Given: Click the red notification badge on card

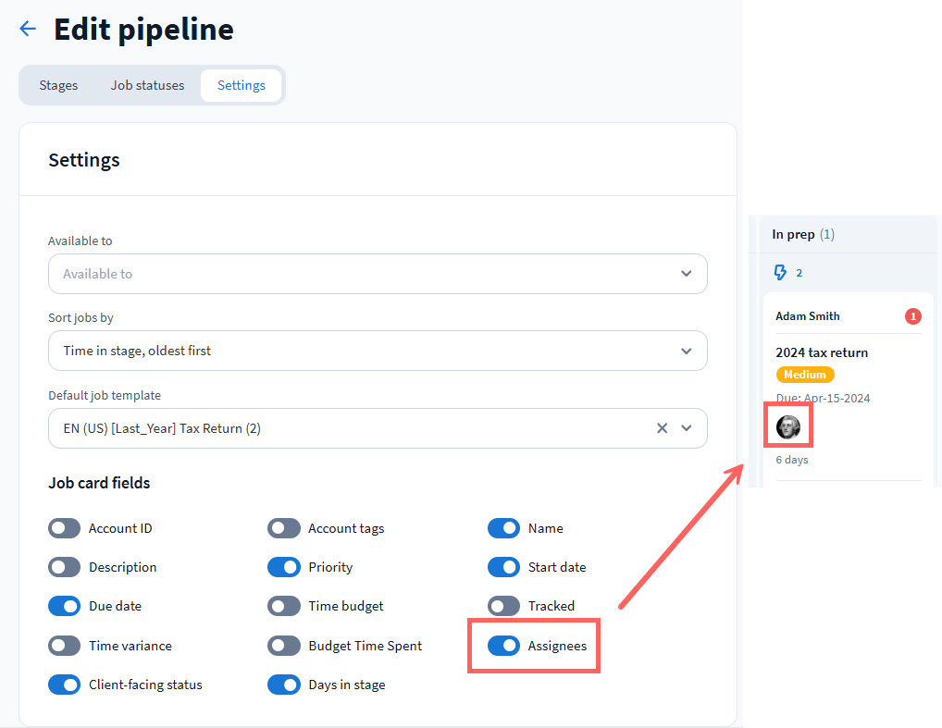Looking at the screenshot, I should (912, 316).
